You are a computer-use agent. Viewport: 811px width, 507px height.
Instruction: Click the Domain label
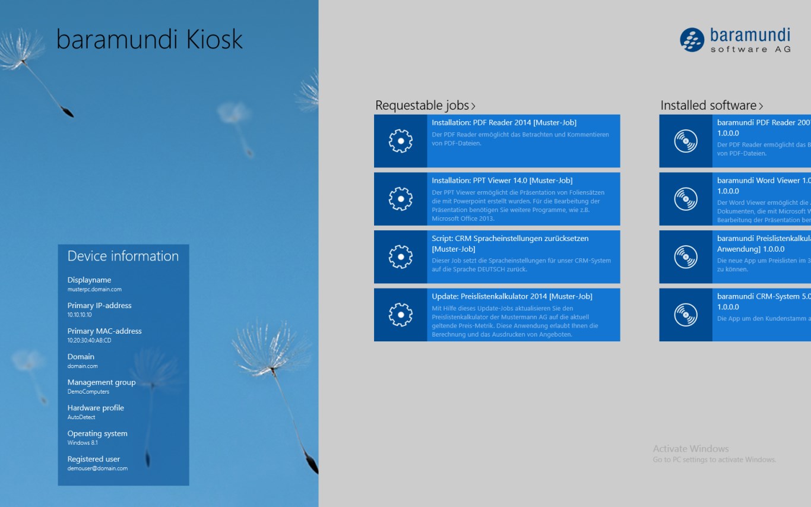[81, 357]
